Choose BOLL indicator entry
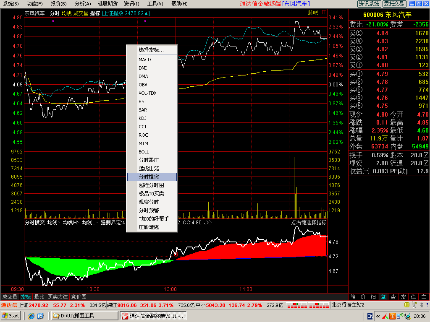430x322 pixels. click(152, 152)
